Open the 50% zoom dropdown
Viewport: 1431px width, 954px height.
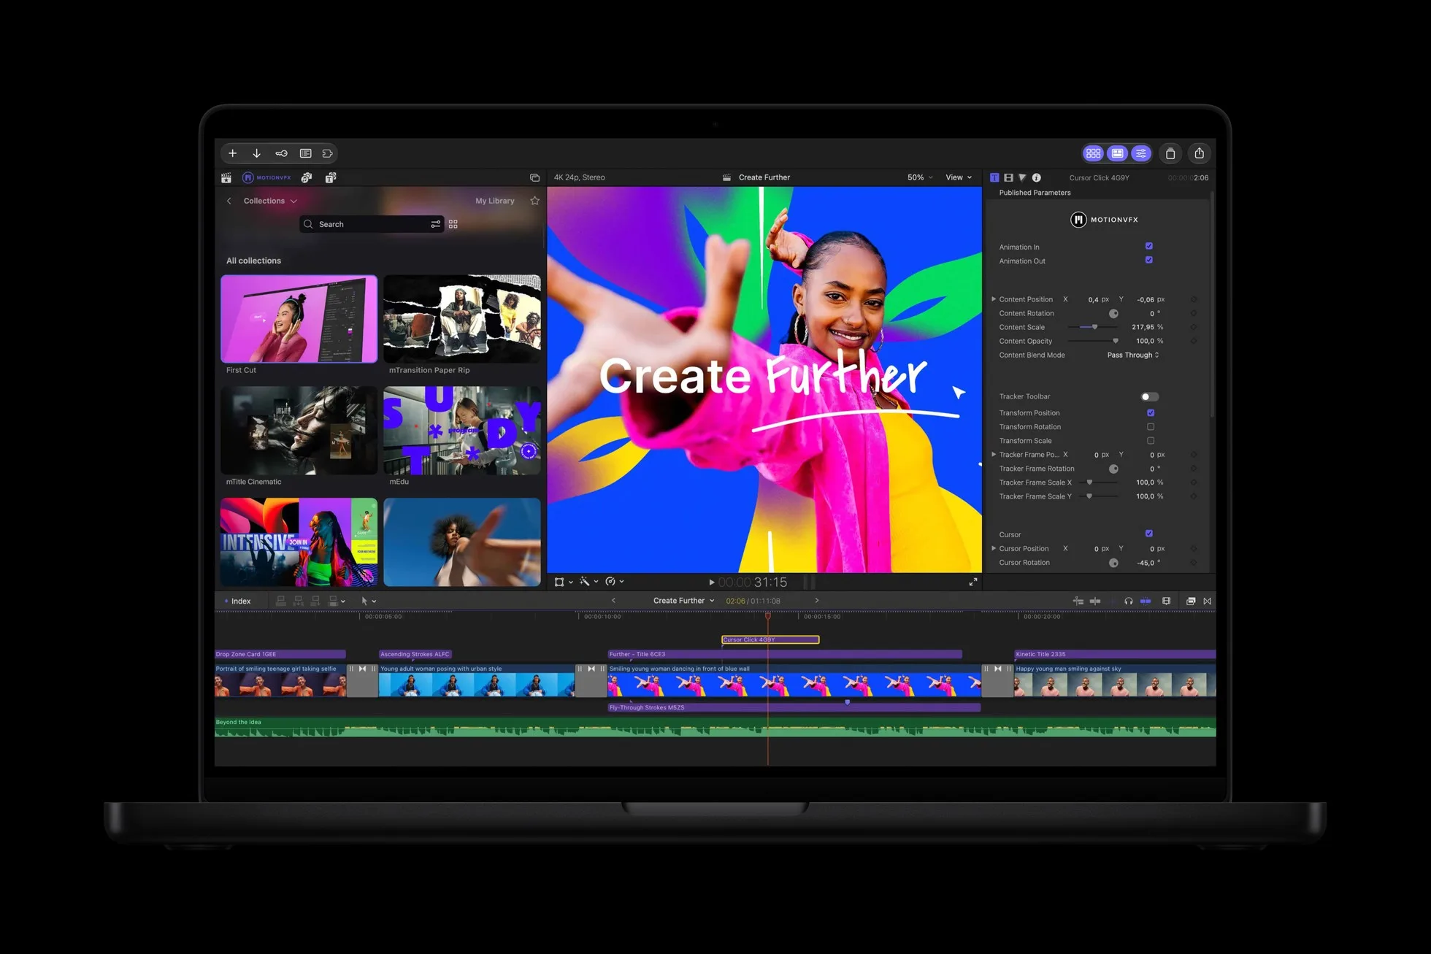[x=920, y=177]
